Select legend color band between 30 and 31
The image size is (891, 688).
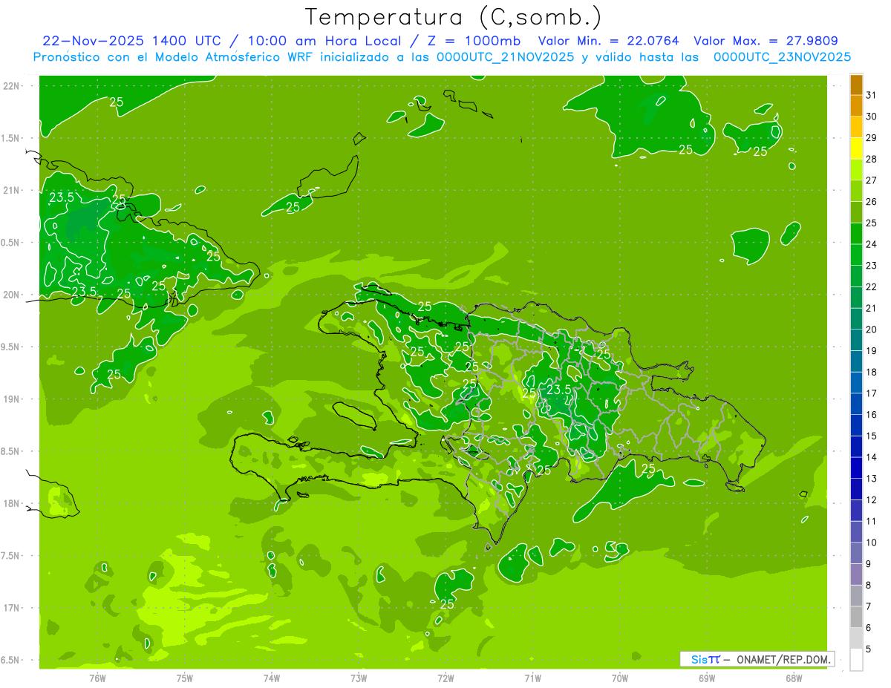coord(856,107)
